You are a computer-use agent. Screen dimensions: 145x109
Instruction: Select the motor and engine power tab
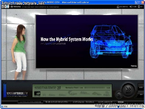click(x=57, y=102)
